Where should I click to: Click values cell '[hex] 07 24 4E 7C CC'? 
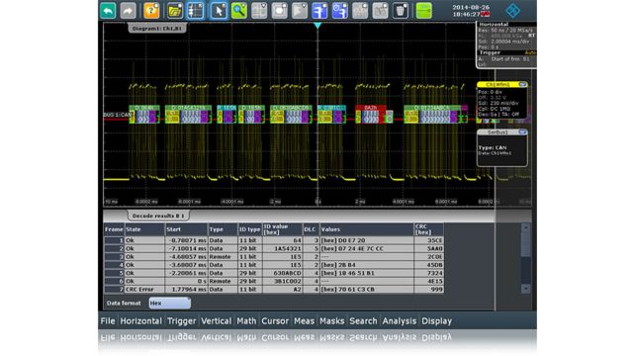[367, 248]
